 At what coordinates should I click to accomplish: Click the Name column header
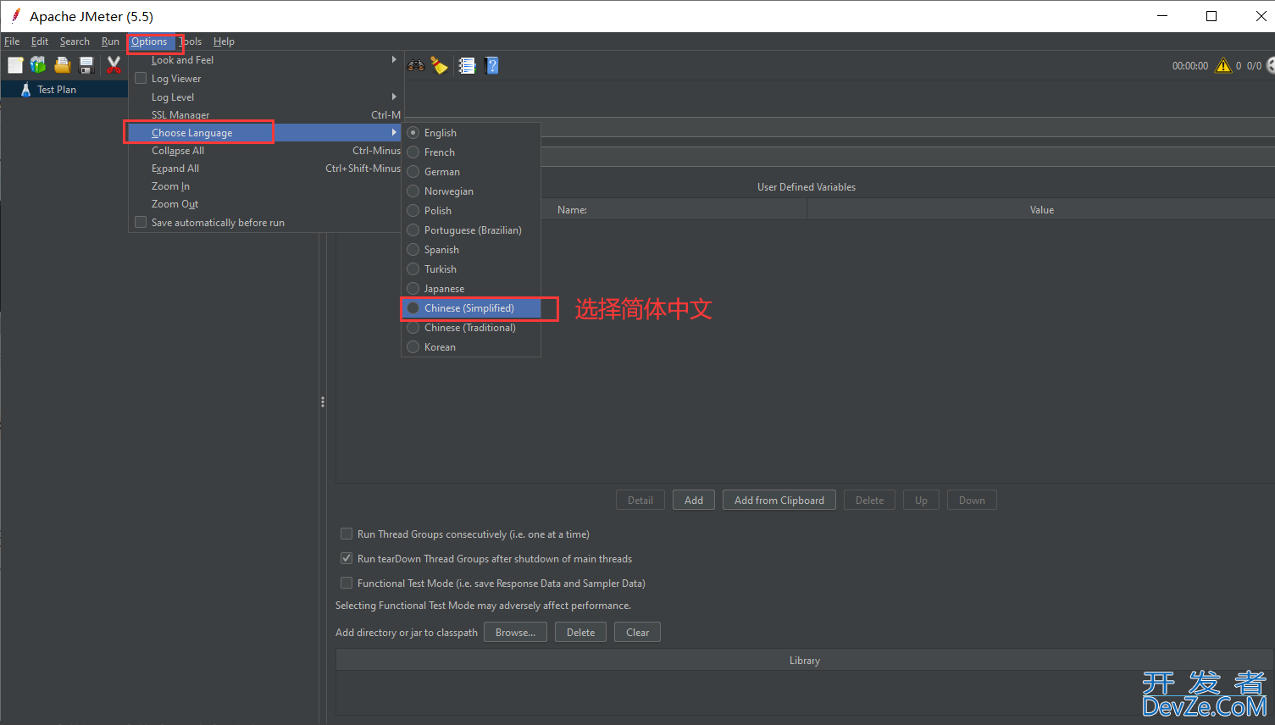click(x=573, y=209)
